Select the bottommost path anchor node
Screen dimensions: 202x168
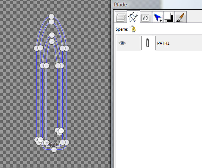(x=54, y=149)
